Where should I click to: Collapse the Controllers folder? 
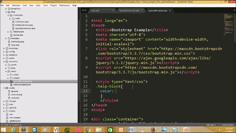[8, 16]
